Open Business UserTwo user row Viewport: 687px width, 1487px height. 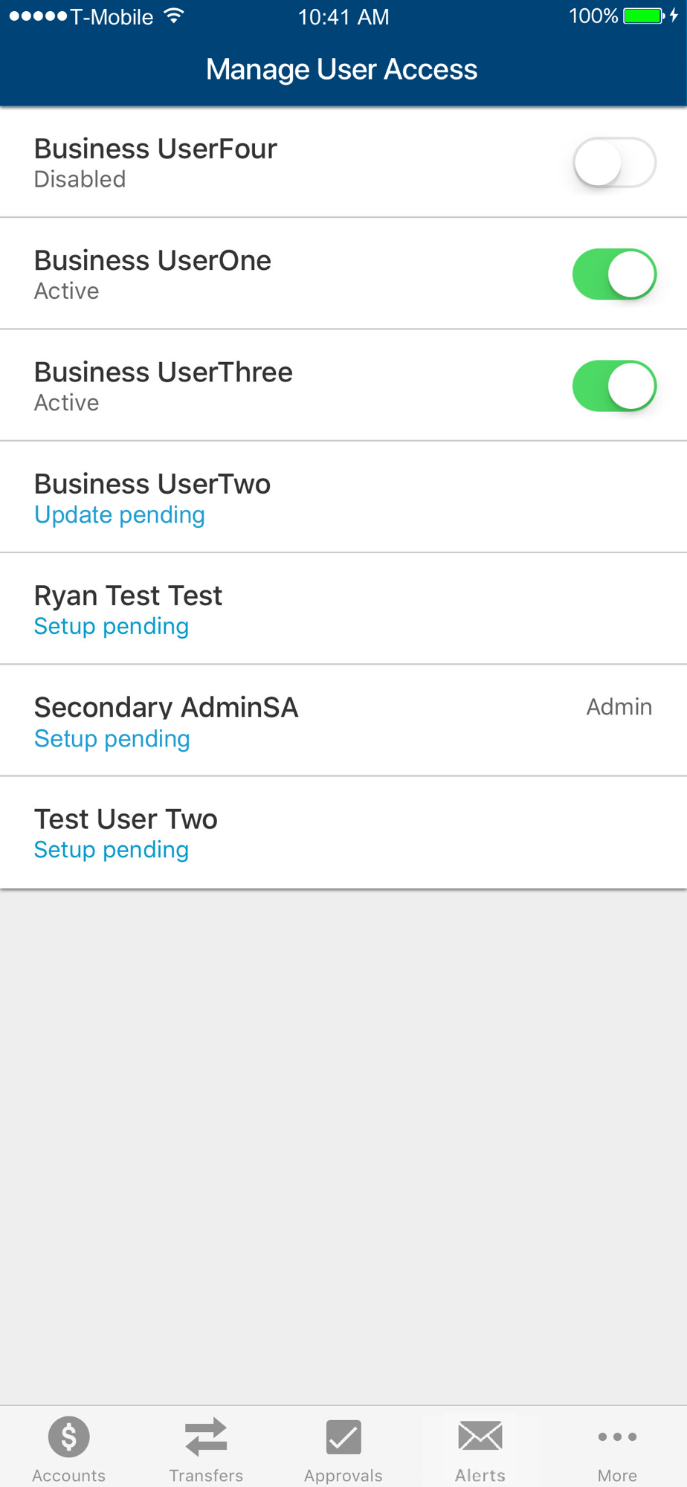tap(343, 497)
